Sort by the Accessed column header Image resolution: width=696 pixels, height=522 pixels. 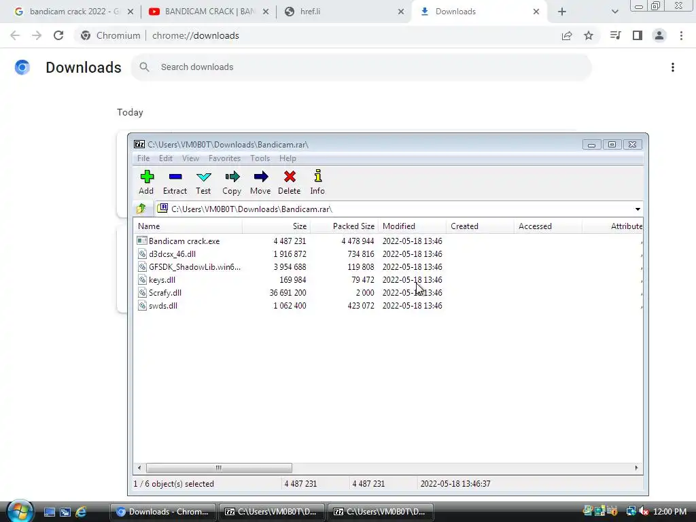(x=548, y=226)
